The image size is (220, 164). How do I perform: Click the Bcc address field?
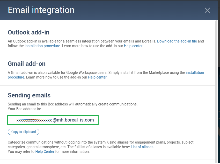[x=53, y=120]
